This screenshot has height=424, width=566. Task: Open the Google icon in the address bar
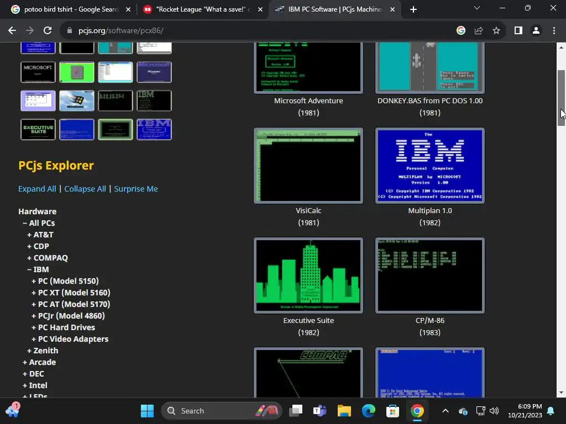point(460,31)
